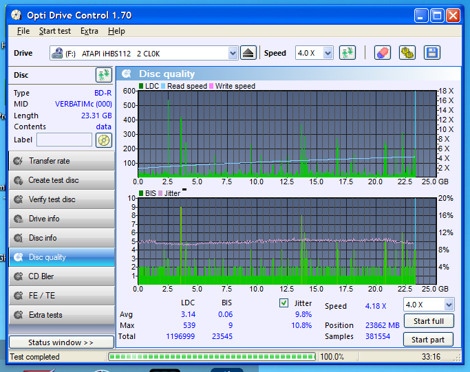Click the LDC read speed graph
This screenshot has width=470, height=372.
(287, 133)
